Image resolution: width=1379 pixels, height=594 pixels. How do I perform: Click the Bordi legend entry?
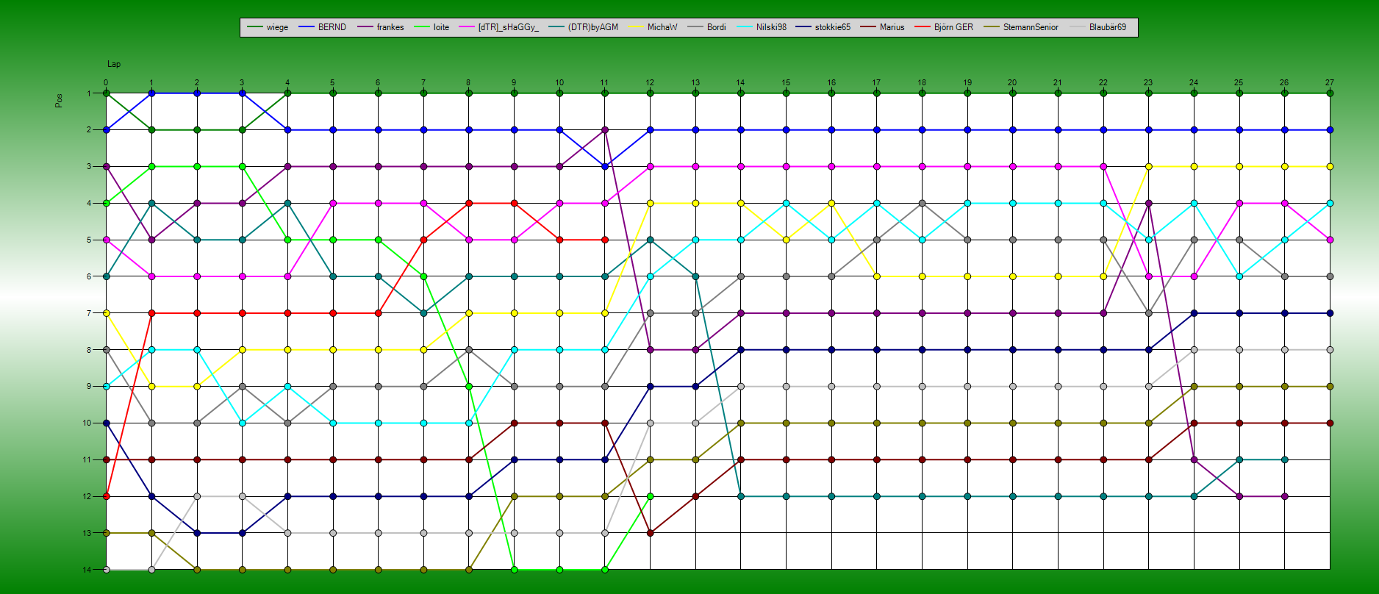click(706, 27)
